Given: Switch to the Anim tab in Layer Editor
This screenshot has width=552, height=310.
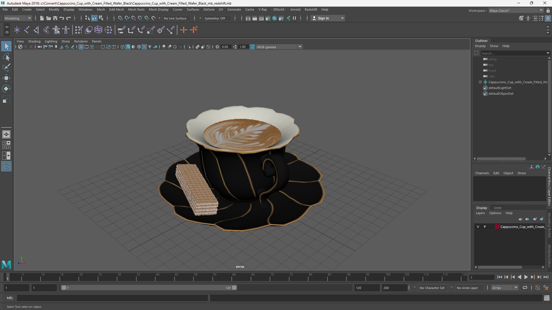Looking at the screenshot, I should [x=497, y=208].
